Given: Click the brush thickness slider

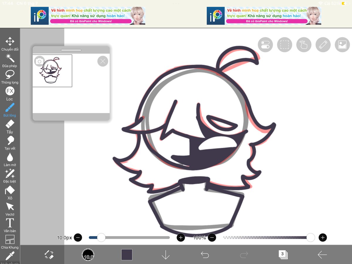Looking at the screenshot, I should click(129, 238).
